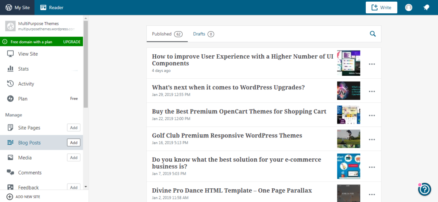Click the search magnifier icon for posts
This screenshot has width=438, height=202.
[373, 34]
